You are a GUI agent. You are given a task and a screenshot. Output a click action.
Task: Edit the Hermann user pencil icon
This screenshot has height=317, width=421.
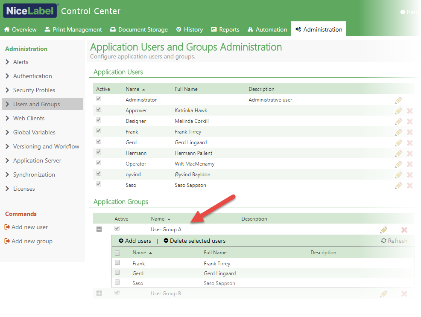pos(399,154)
